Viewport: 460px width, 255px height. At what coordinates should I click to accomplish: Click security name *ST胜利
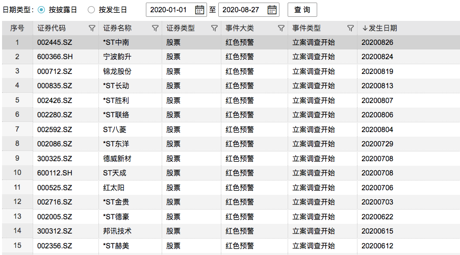click(x=116, y=100)
